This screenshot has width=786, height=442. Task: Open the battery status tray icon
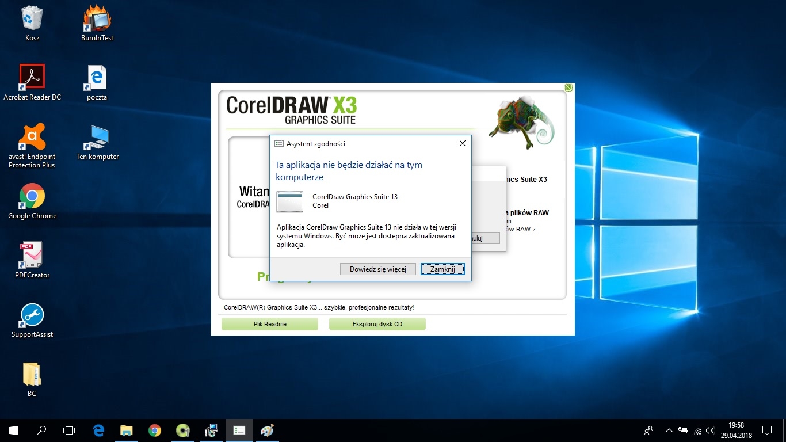point(683,430)
